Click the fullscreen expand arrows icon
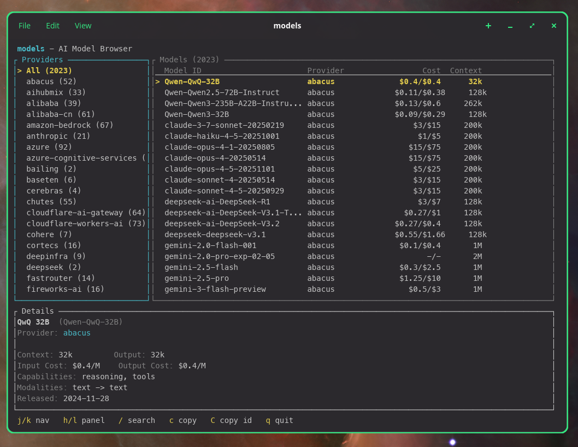 coord(532,26)
